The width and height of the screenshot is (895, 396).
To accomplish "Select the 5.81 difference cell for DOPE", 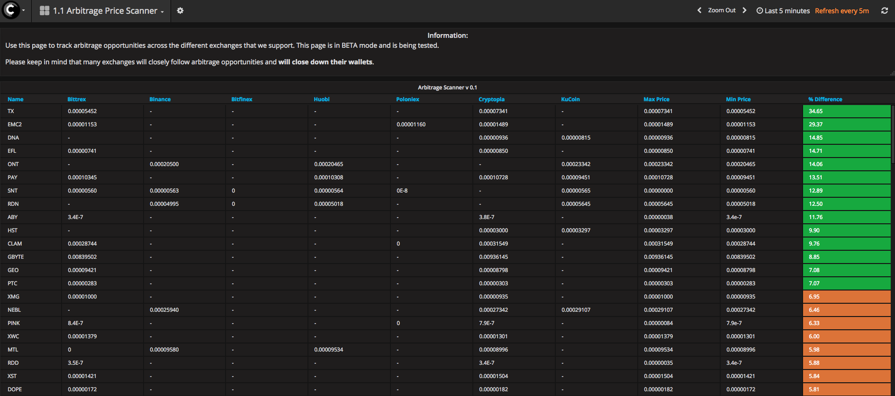I will click(x=847, y=389).
